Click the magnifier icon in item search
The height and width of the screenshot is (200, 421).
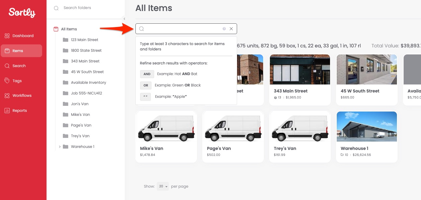click(x=141, y=29)
